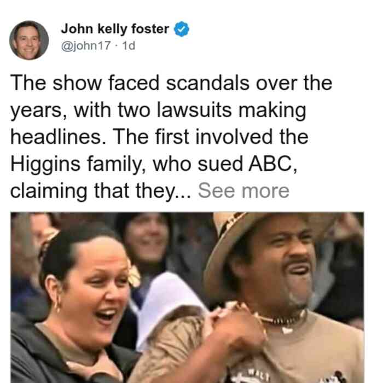
Task: Select the word "ABC" in the post
Action: coord(273,164)
